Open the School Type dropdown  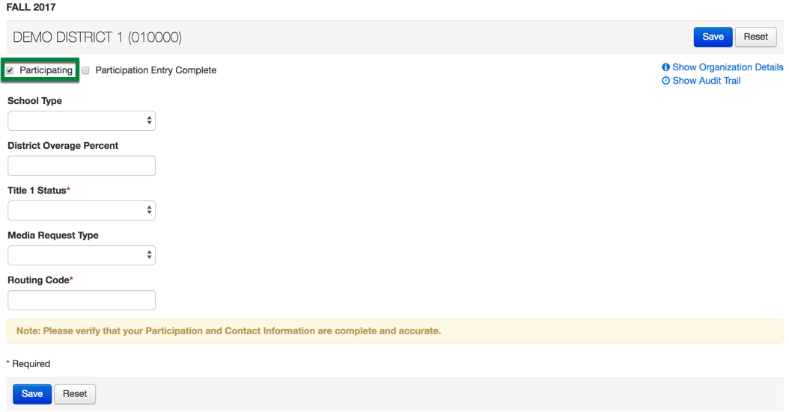82,120
